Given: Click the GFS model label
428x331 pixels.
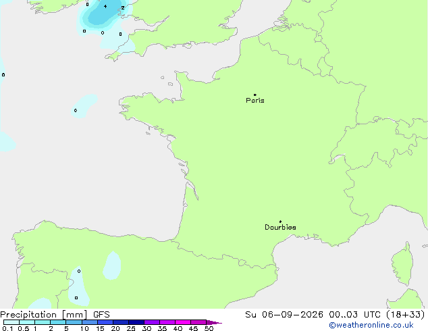Looking at the screenshot, I should click(x=101, y=315).
